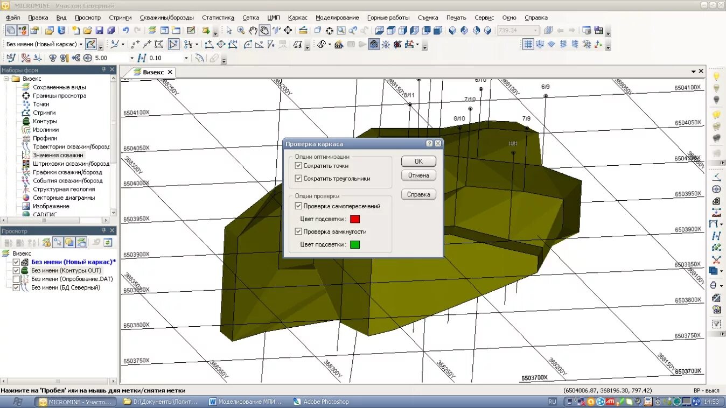
Task: Uncheck layer Без имени (Контуры.OUT)
Action: pos(16,271)
